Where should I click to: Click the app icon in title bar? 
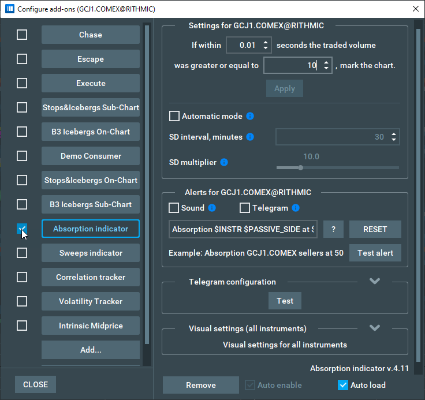point(9,9)
